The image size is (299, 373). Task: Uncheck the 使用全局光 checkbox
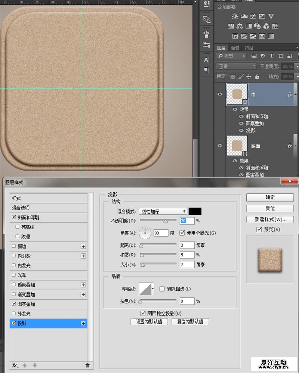(182, 233)
